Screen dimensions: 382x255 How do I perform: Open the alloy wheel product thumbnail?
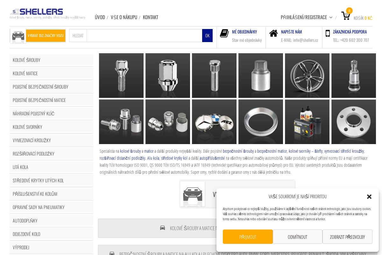pyautogui.click(x=307, y=76)
